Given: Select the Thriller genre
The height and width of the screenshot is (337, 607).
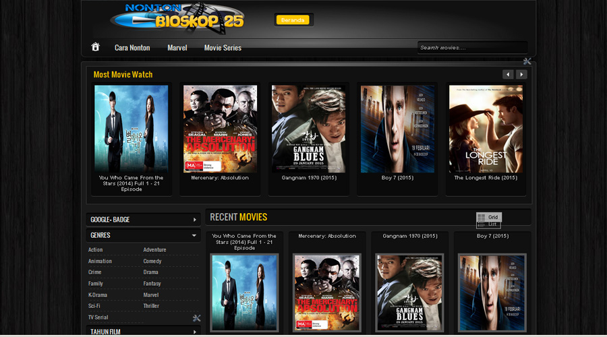Looking at the screenshot, I should coord(151,306).
